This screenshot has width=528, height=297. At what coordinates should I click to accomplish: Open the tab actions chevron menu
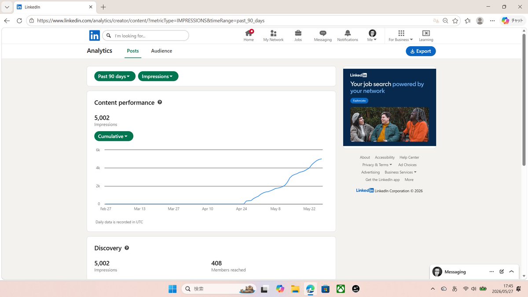(x=7, y=7)
